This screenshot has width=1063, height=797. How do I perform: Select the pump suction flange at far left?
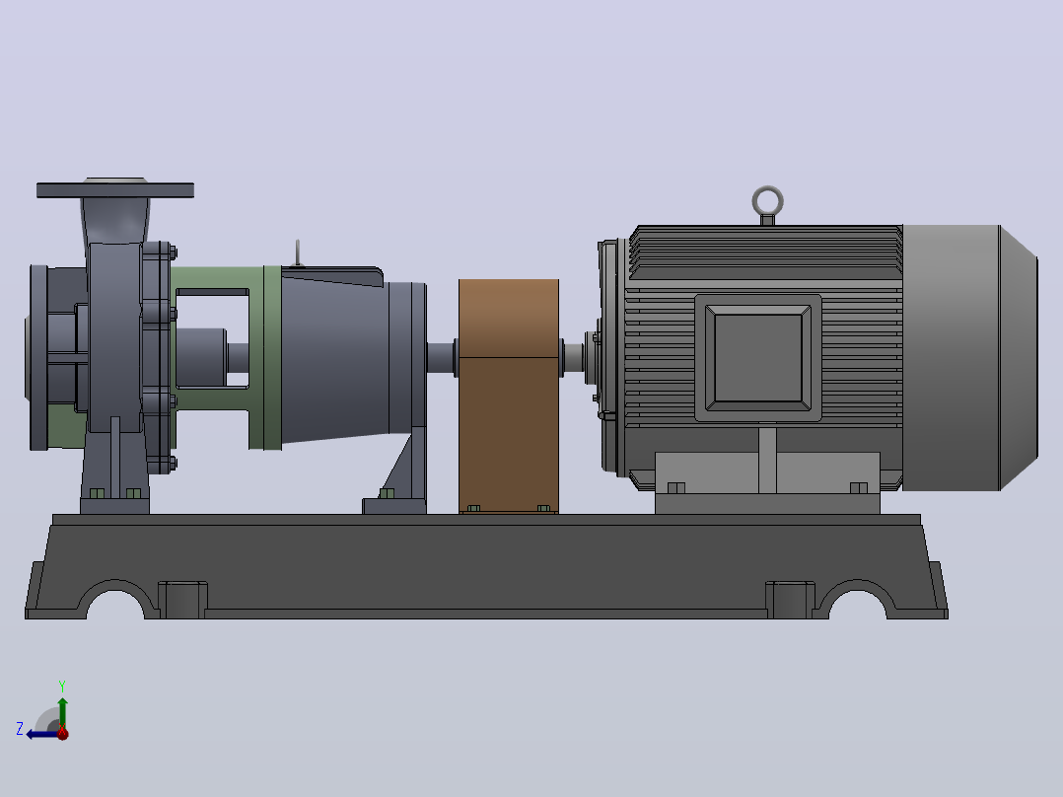(x=37, y=357)
